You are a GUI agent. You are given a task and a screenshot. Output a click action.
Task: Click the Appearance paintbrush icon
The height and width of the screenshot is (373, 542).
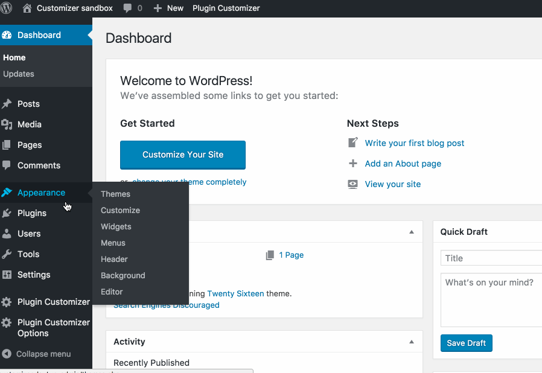click(7, 193)
